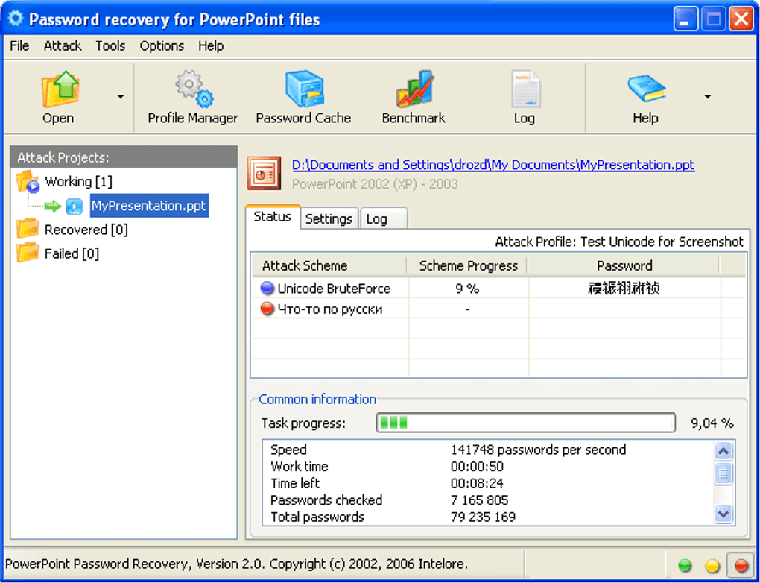The width and height of the screenshot is (760, 583).
Task: Click the green arrow beside MyPresentation.ppt
Action: [x=52, y=206]
